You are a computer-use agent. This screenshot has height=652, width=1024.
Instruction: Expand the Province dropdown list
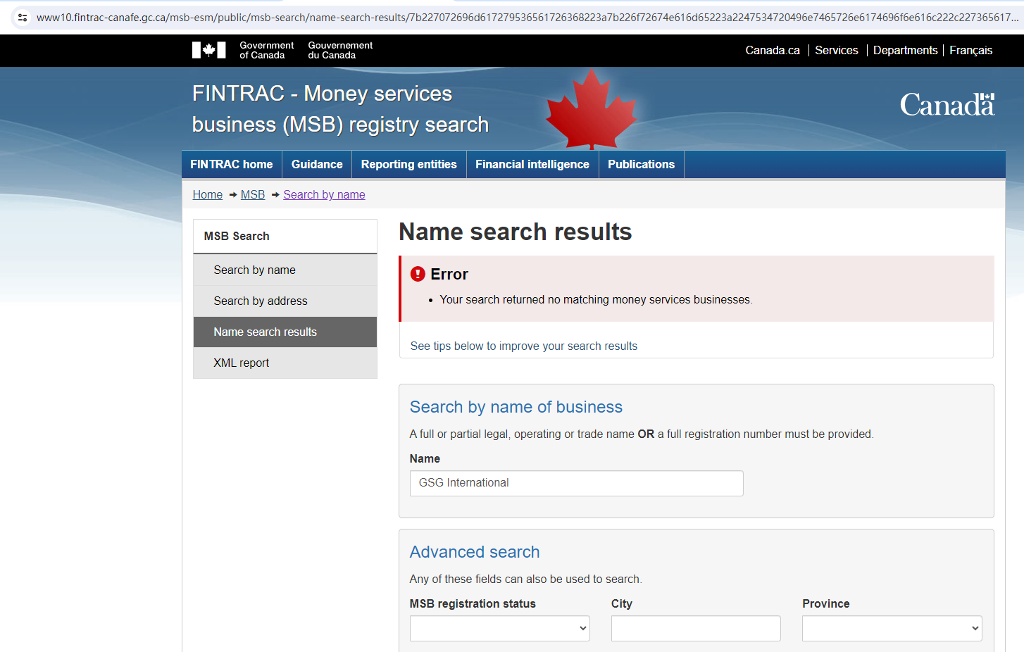click(892, 628)
